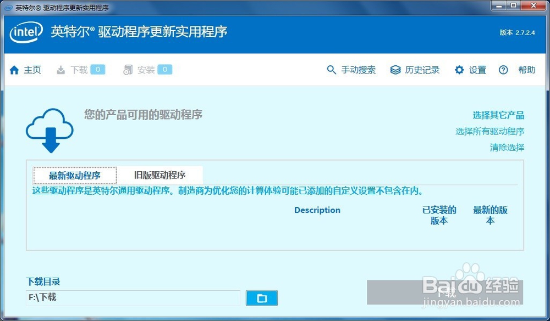
Task: Open the 安装 section in the toolbar
Action: click(x=146, y=70)
